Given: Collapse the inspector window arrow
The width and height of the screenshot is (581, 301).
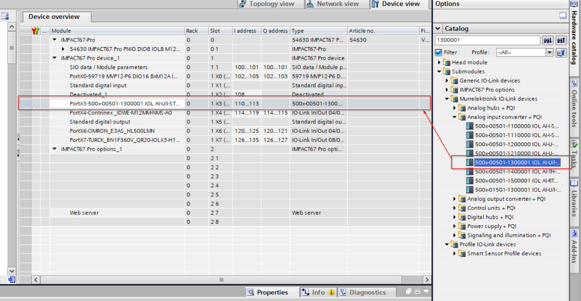Looking at the screenshot, I should 426,291.
